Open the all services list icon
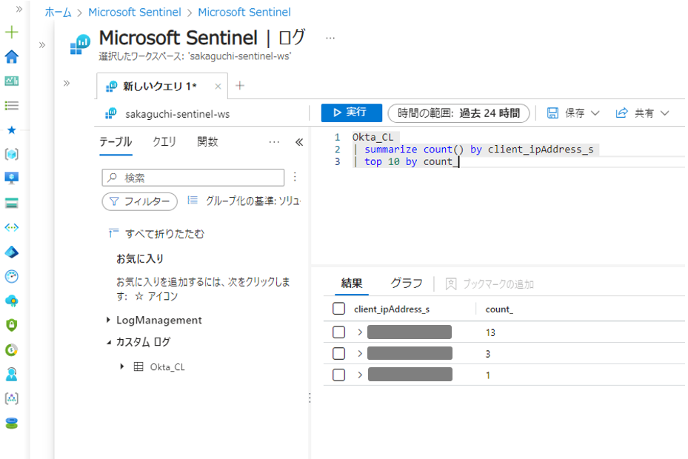 (x=11, y=105)
